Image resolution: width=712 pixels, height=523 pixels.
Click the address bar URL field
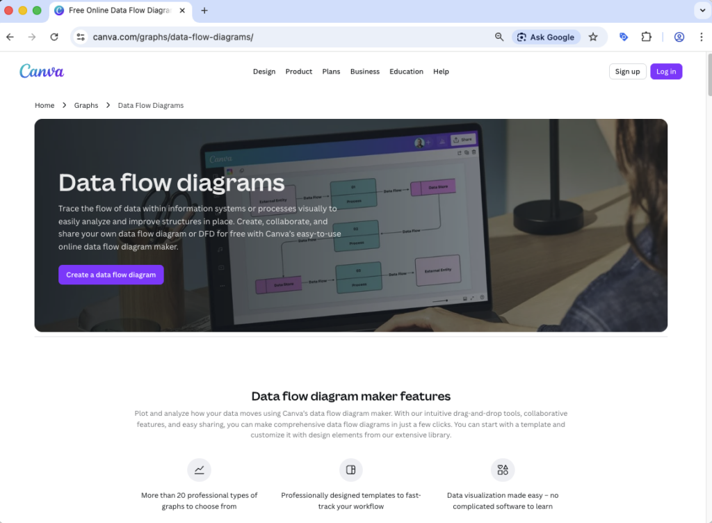tap(278, 37)
